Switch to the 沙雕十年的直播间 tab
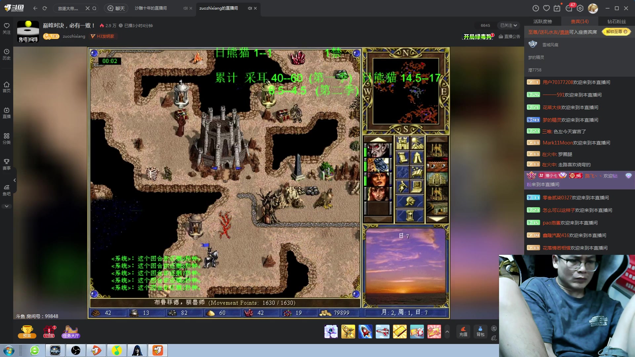The height and width of the screenshot is (357, 635). click(x=151, y=8)
